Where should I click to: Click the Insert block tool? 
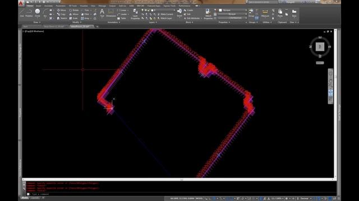click(x=179, y=13)
